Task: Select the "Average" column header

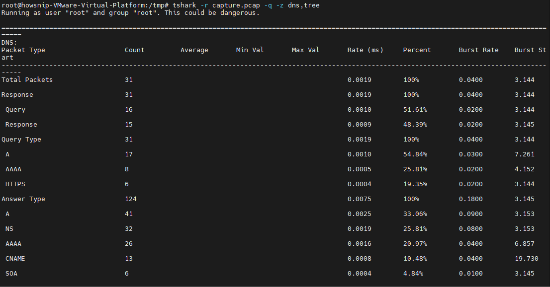Action: [194, 50]
